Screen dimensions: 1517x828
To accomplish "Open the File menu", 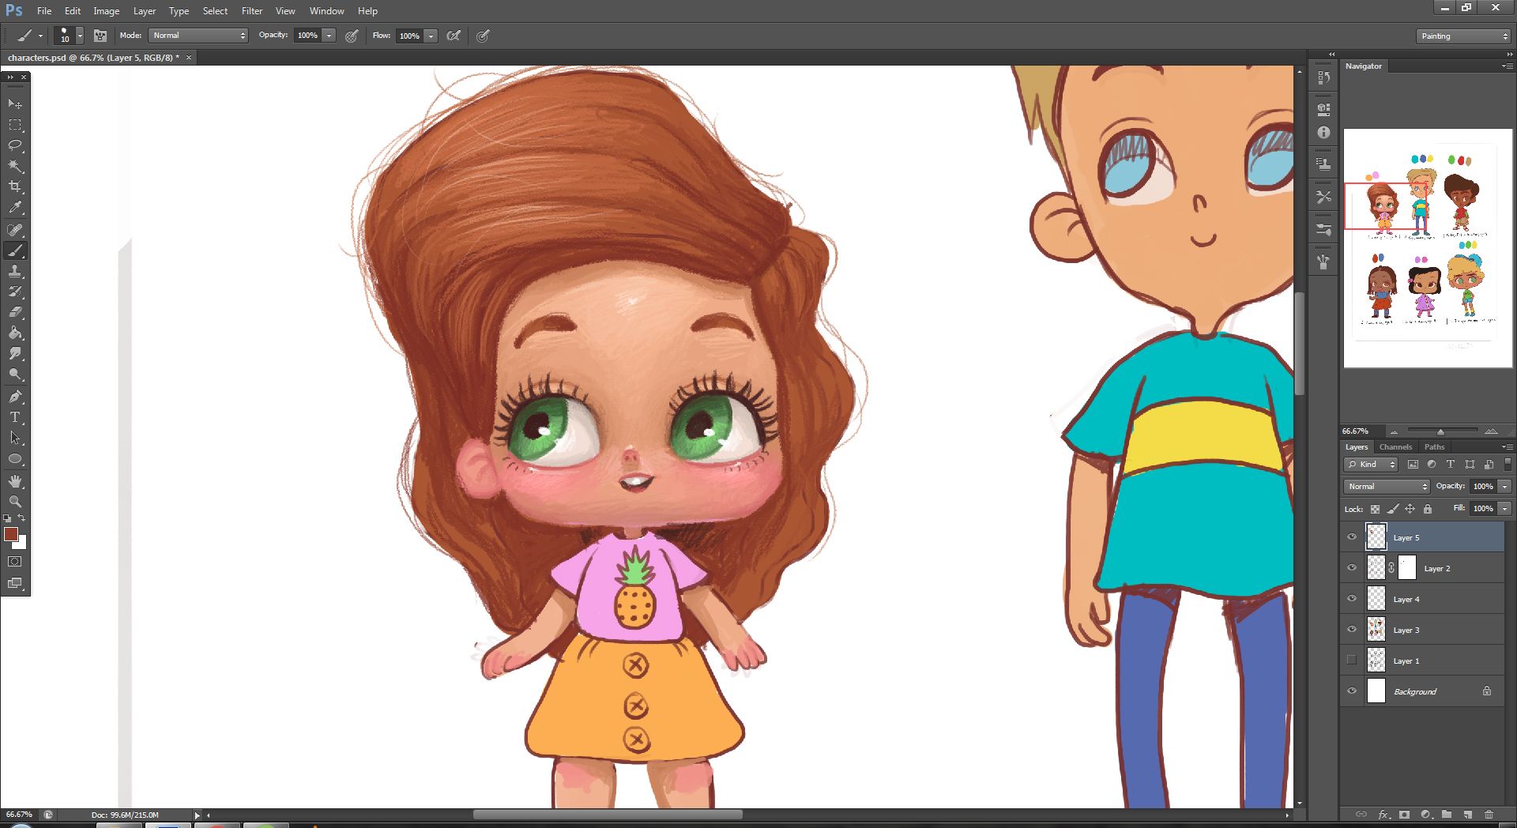I will tap(44, 11).
